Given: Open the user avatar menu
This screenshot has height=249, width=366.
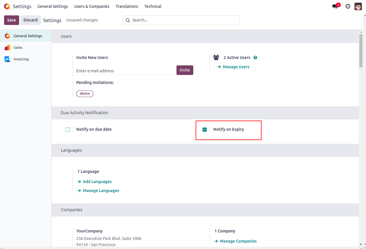Looking at the screenshot, I should tap(358, 6).
